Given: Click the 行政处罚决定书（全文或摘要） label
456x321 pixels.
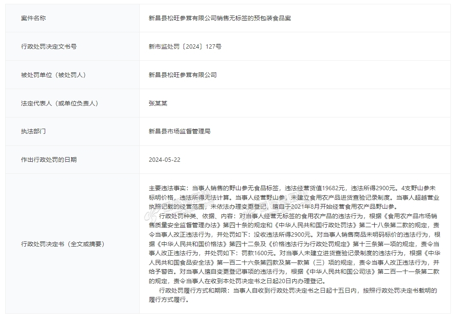Looking at the screenshot, I should 62,244.
